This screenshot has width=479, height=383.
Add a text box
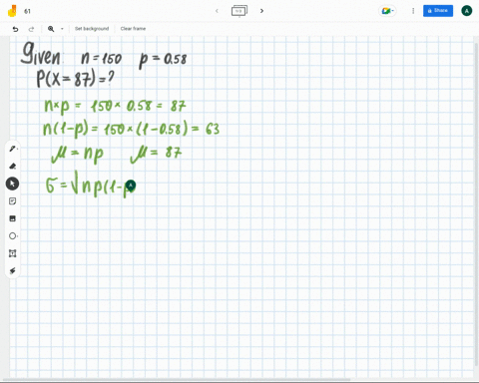[x=13, y=253]
